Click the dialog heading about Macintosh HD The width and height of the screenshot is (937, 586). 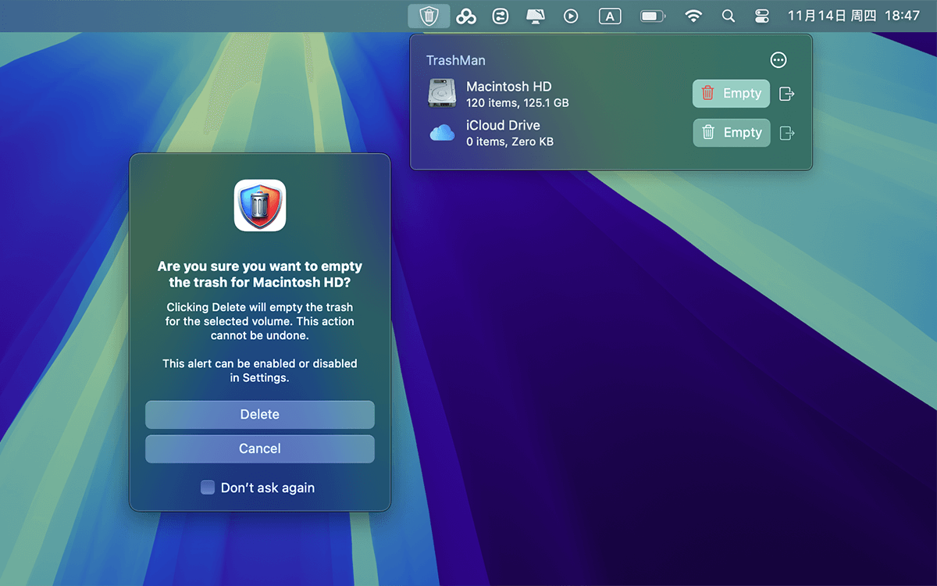click(x=260, y=274)
